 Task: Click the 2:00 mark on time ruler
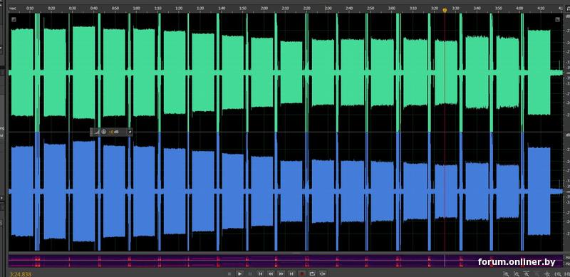pos(264,8)
